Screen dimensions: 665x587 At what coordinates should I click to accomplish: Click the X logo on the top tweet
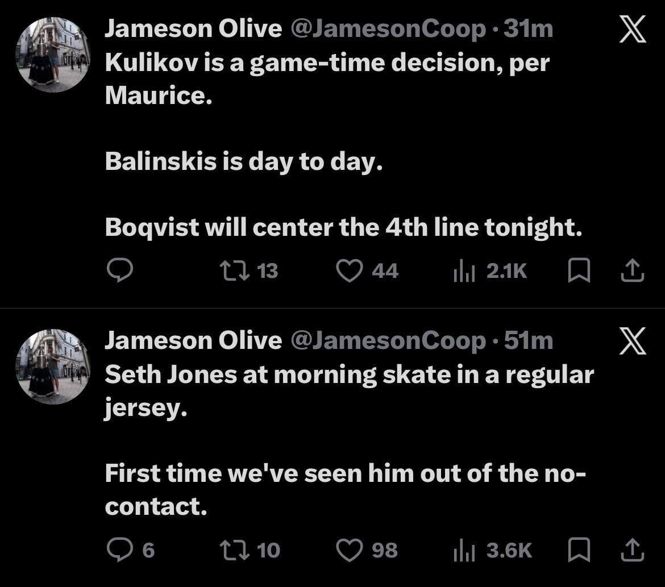point(632,31)
